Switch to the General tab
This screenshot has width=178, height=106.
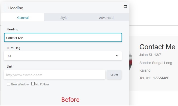(23, 18)
